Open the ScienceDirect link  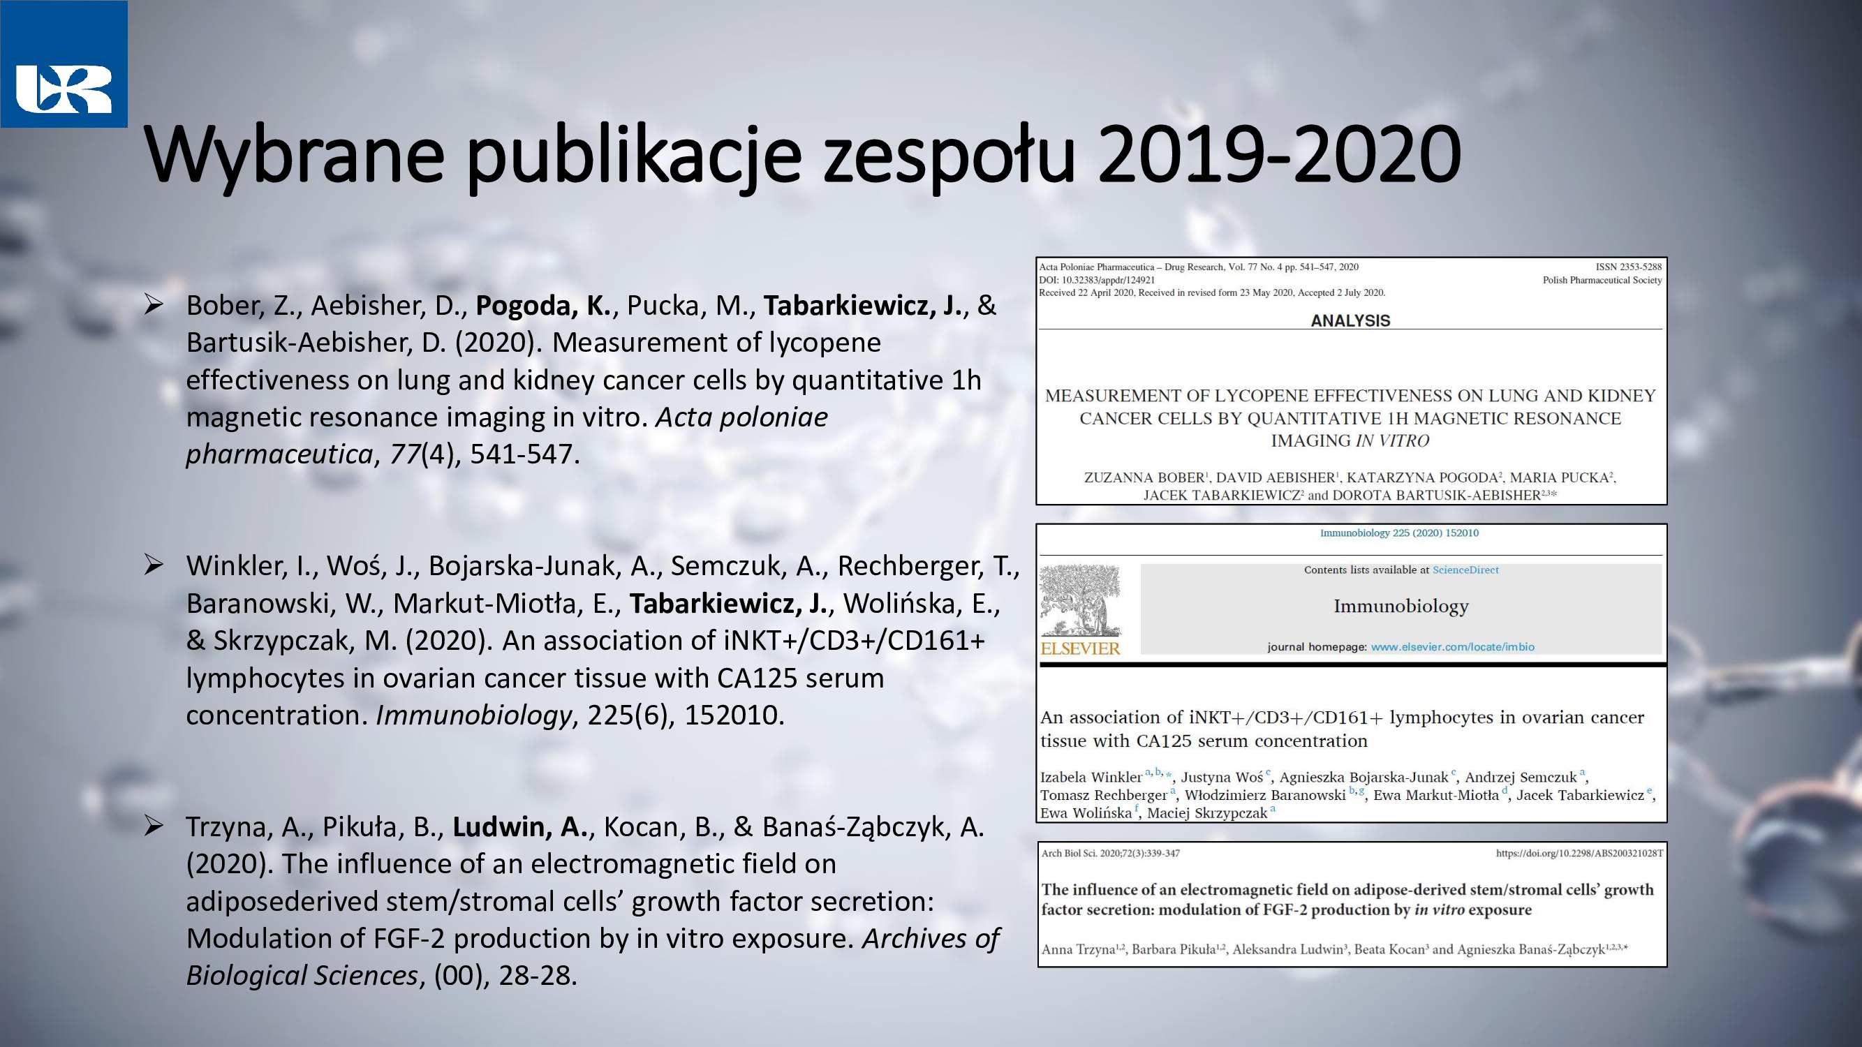pos(1465,570)
